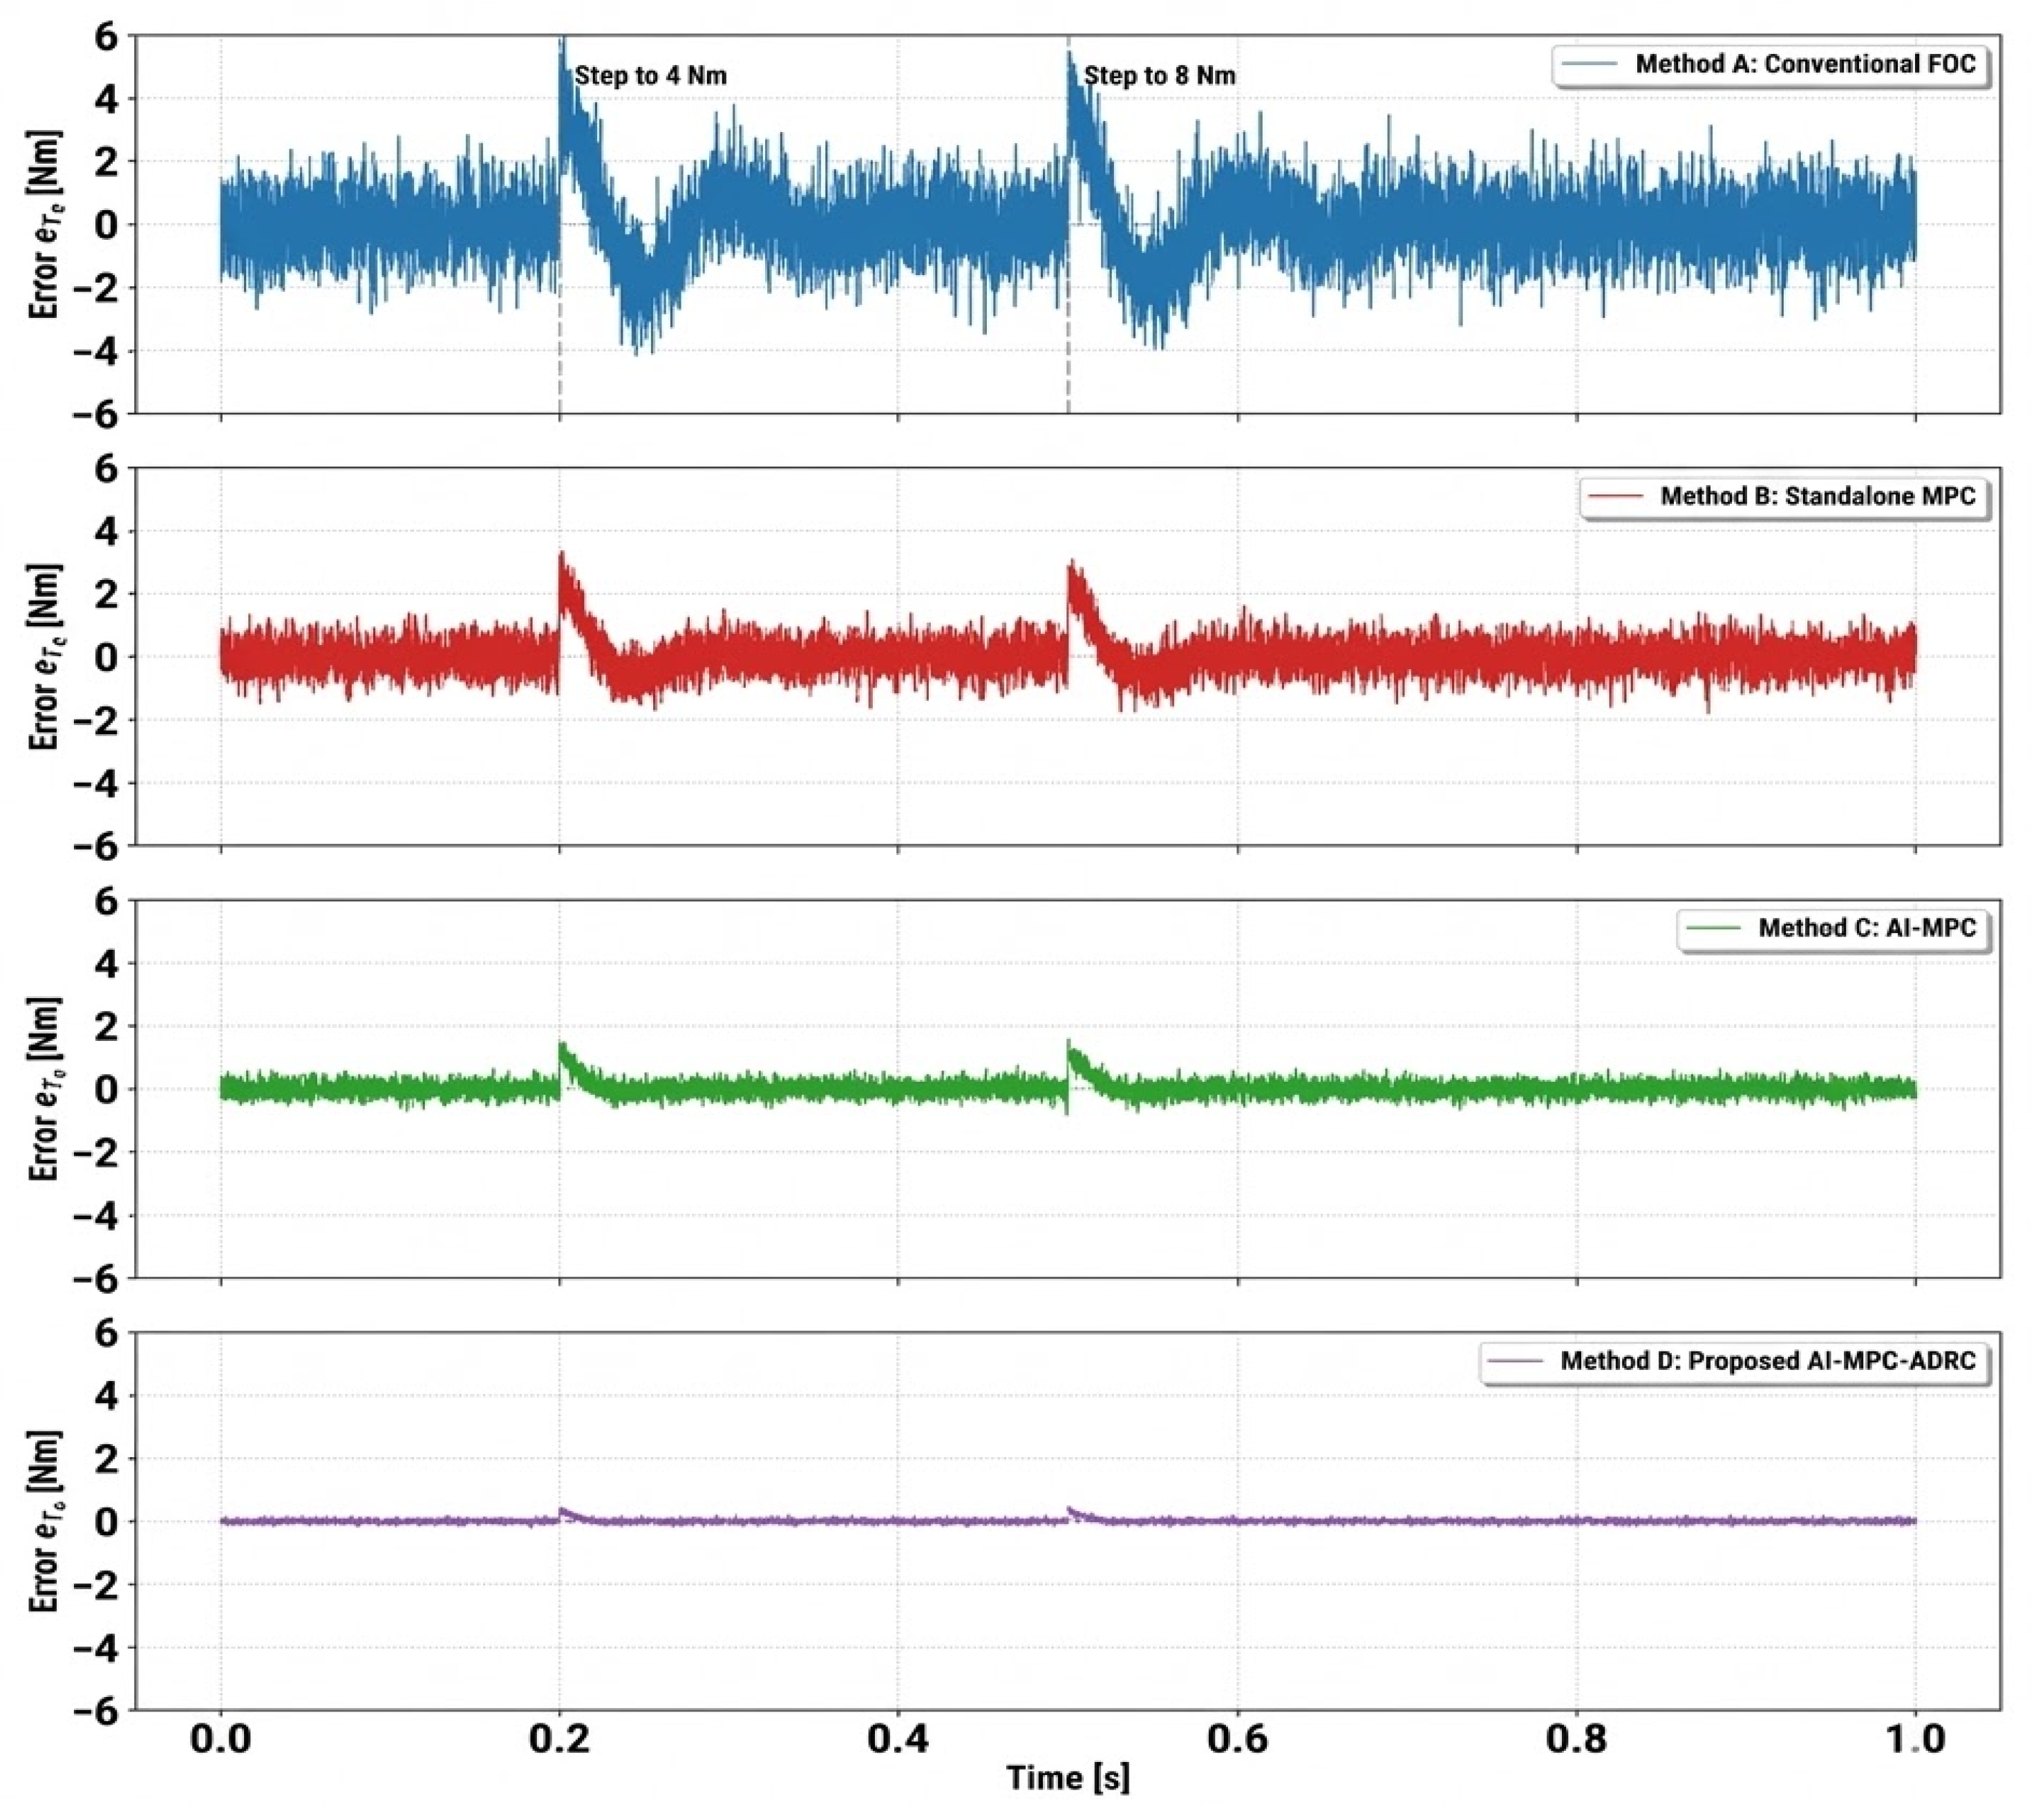Screen dimensions: 2036x1820
Task: Click the y-axis tick 0 on Method B plot
Action: click(x=106, y=658)
